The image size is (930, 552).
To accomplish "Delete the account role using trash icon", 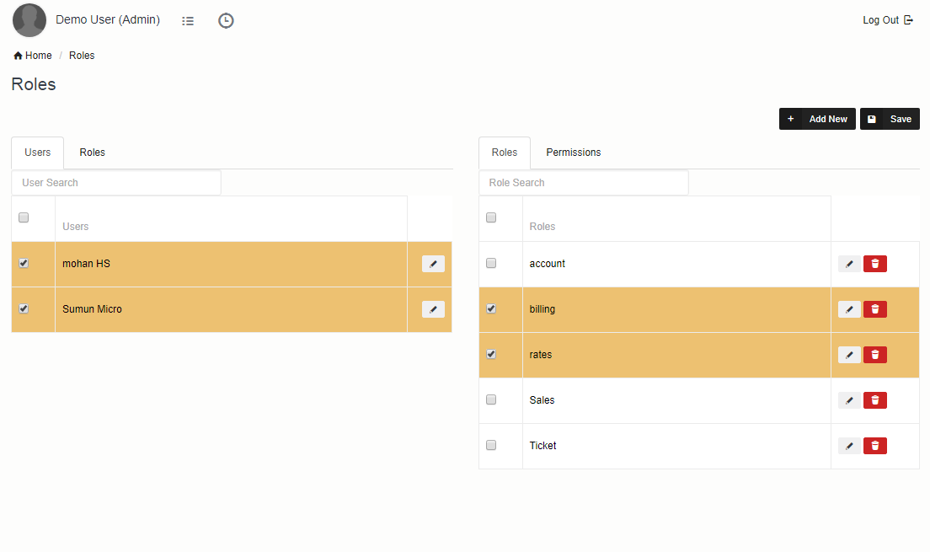I will pos(874,264).
